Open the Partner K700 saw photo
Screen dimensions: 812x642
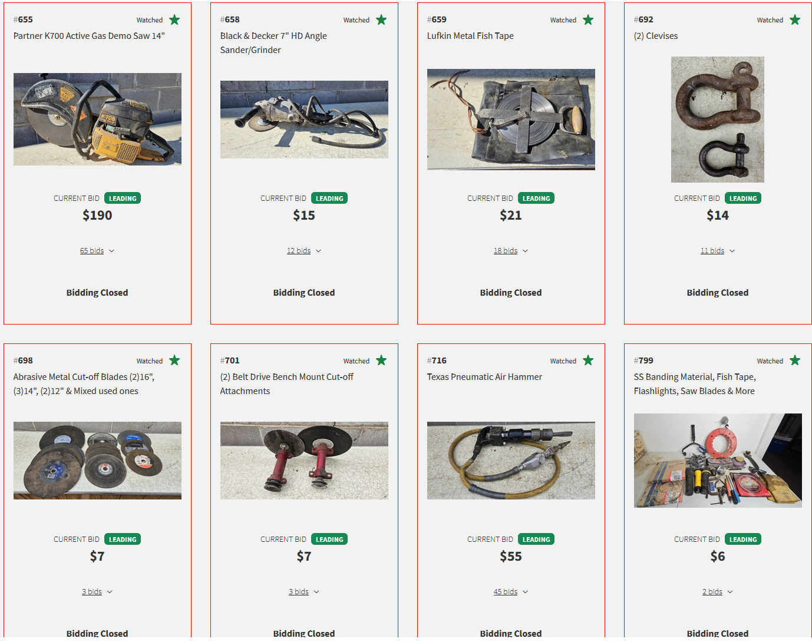(x=97, y=119)
